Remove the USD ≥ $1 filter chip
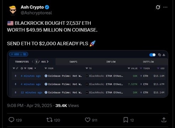This screenshot has width=175, height=128. [x=12, y=54]
